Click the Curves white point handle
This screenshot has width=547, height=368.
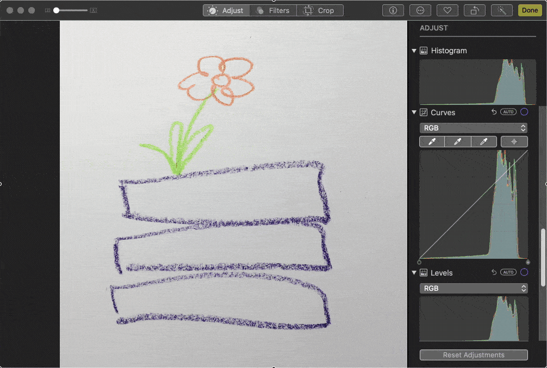[528, 262]
